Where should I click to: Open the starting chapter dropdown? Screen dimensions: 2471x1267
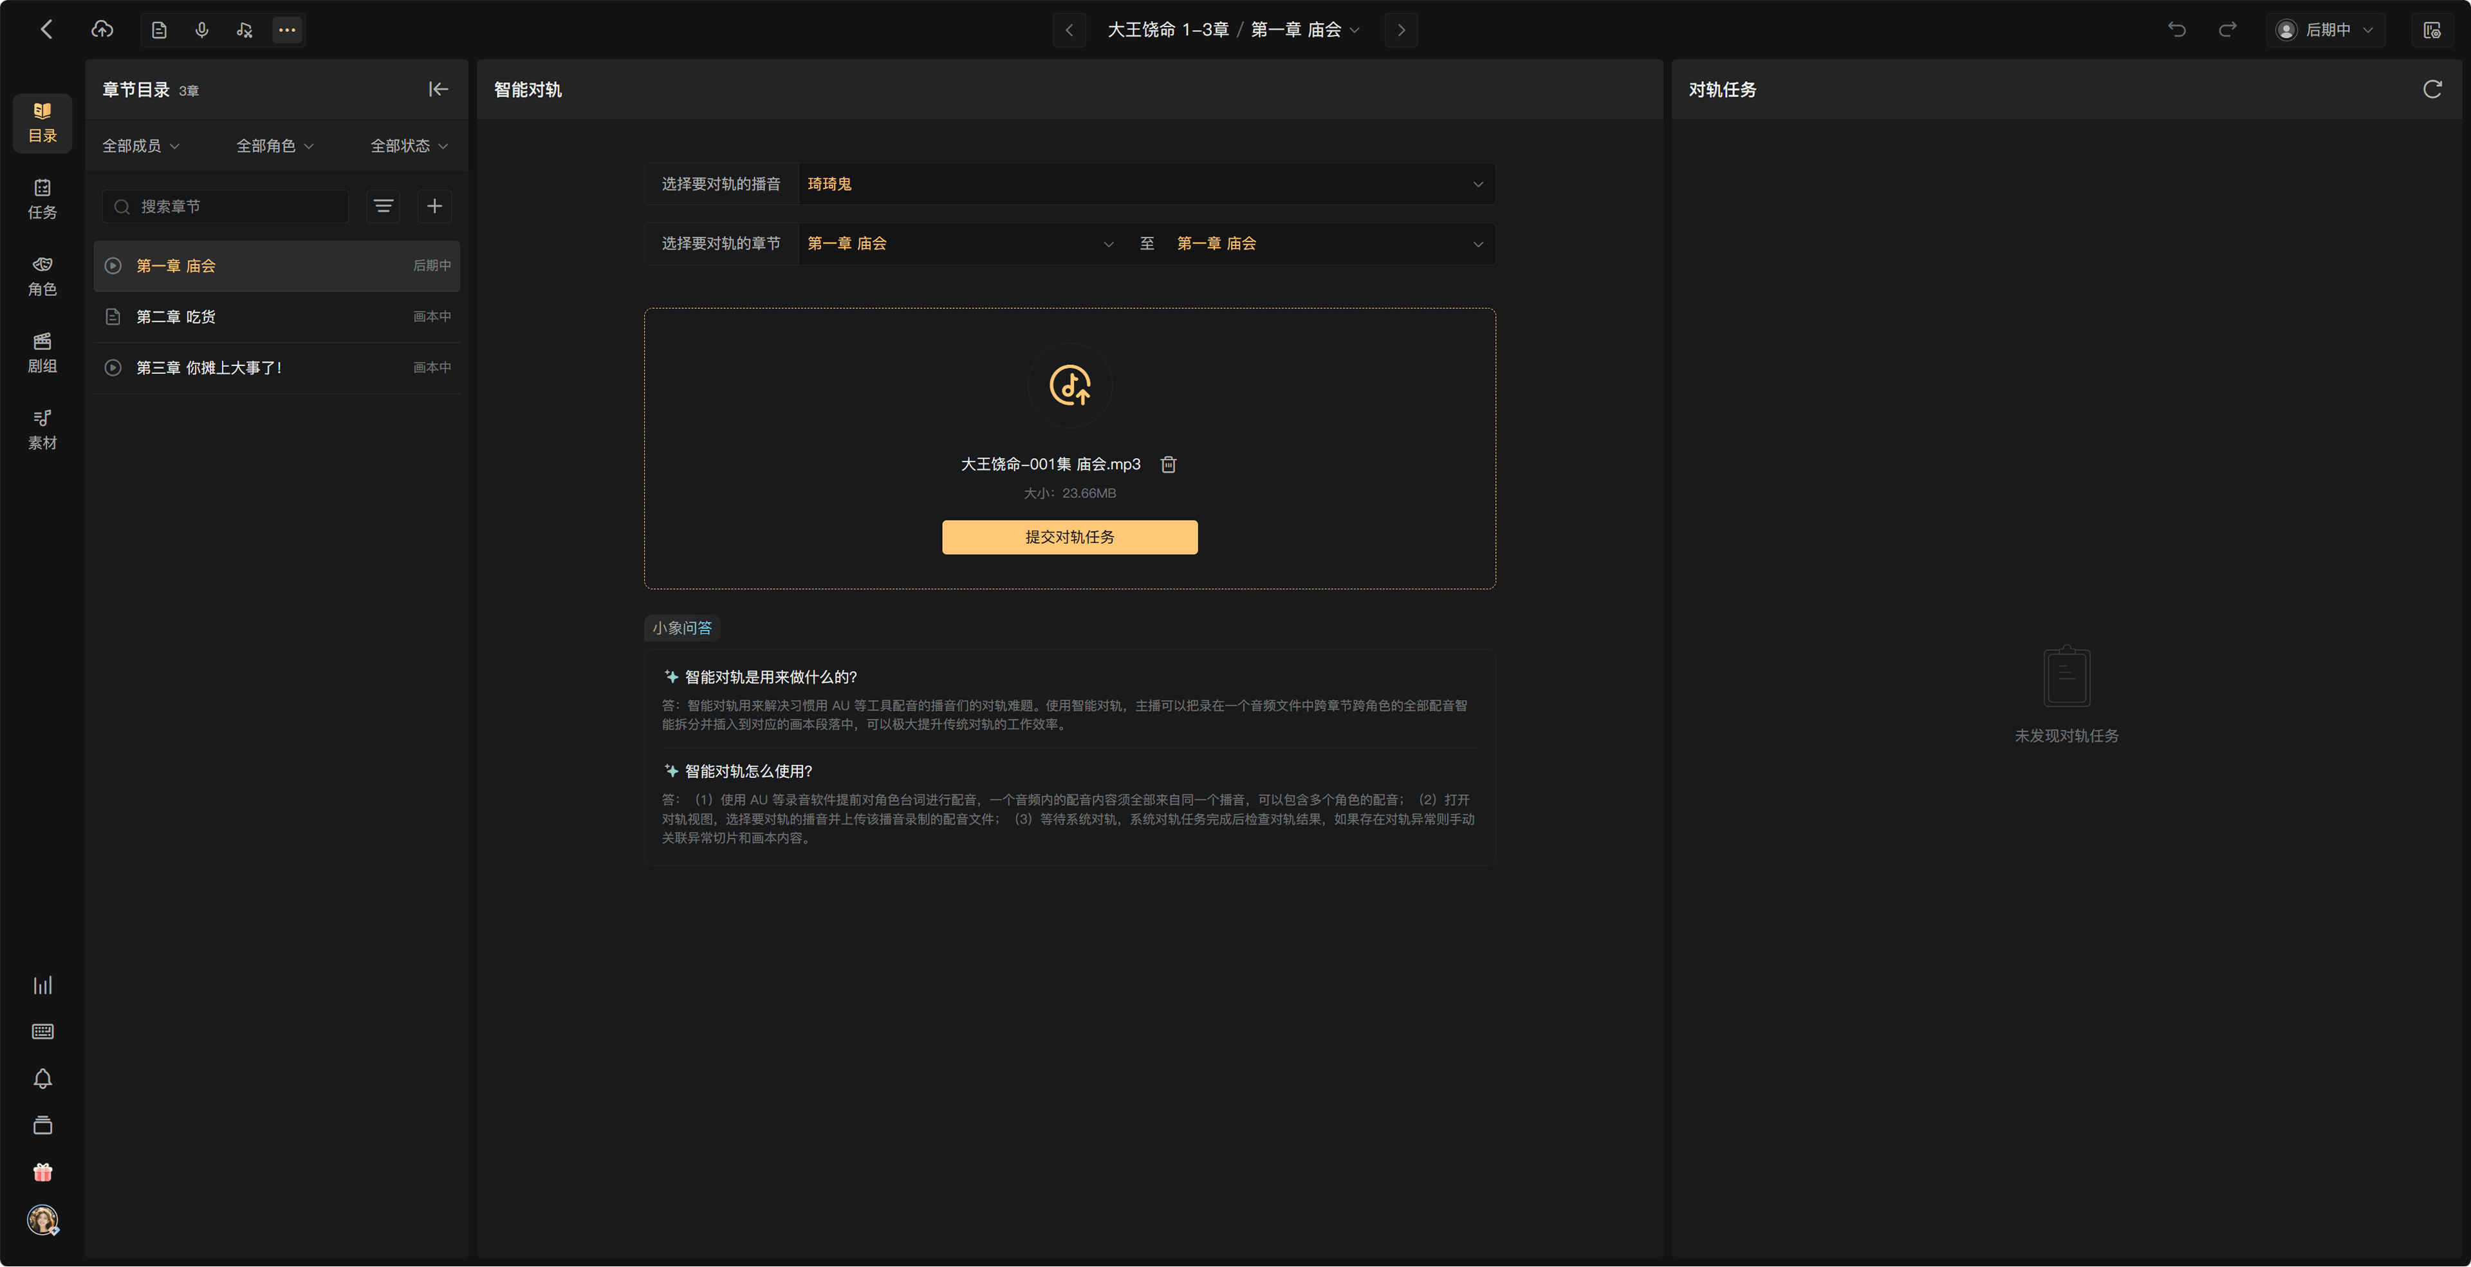pos(960,244)
